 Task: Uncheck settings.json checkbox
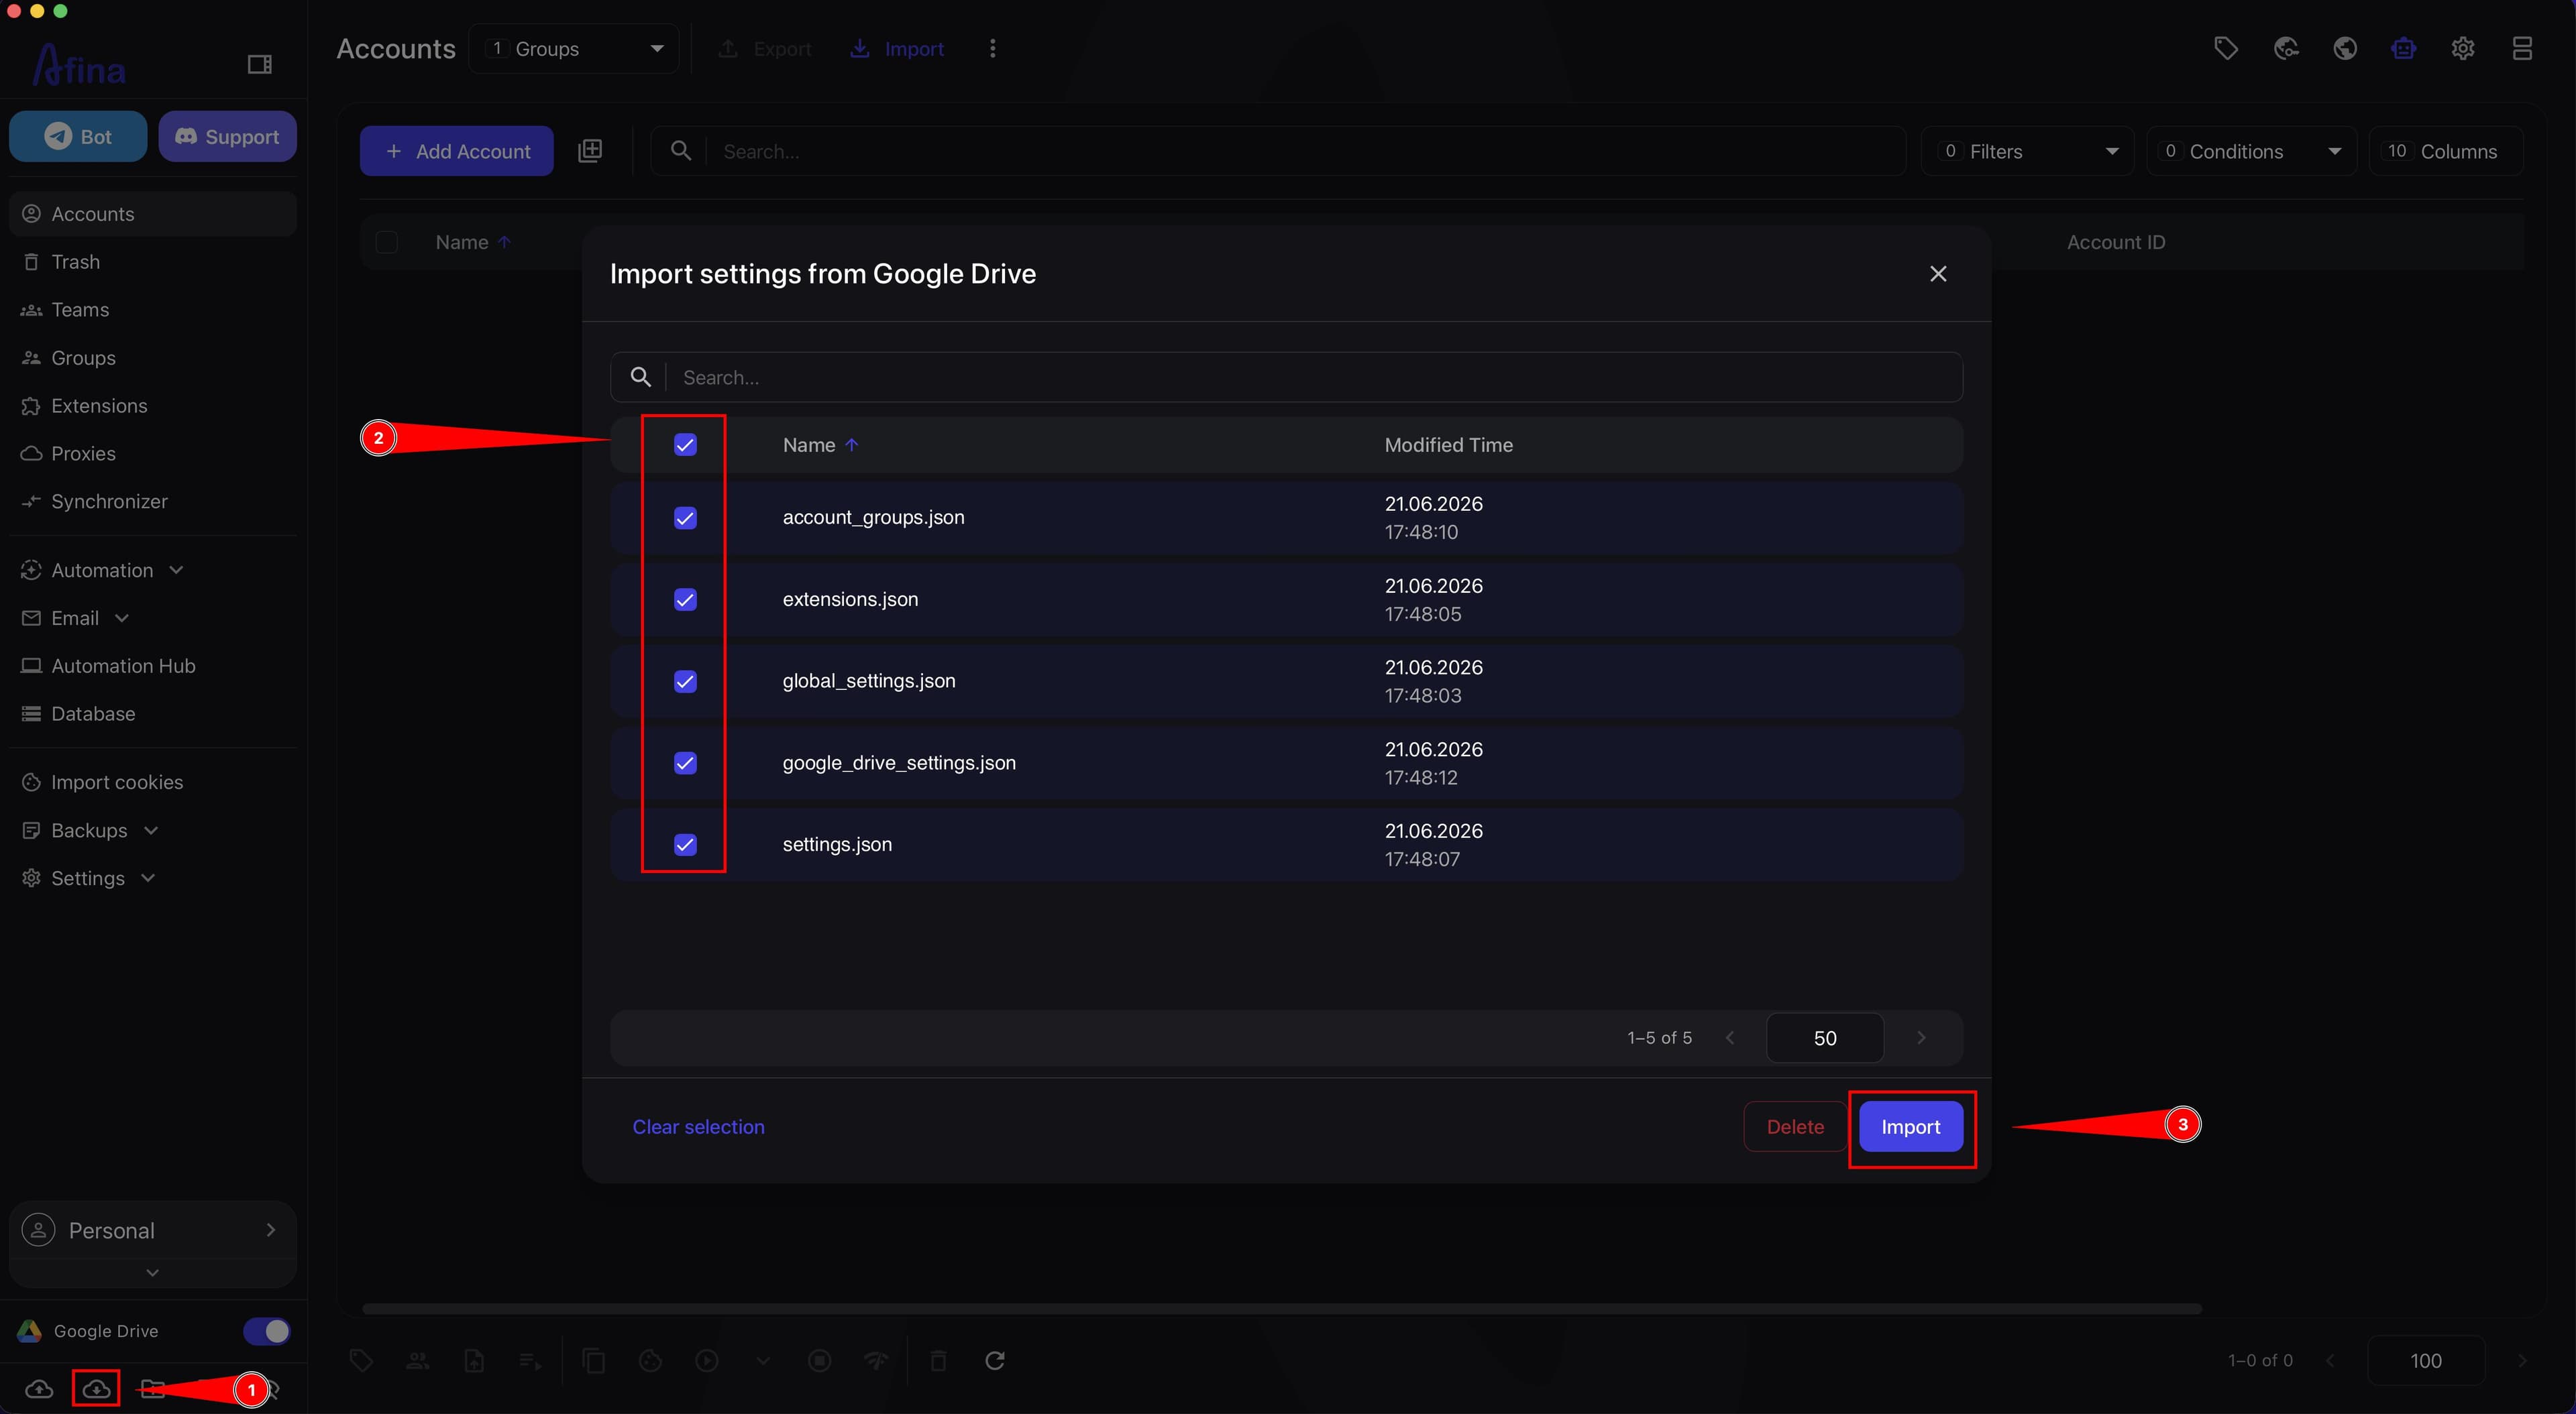(685, 844)
